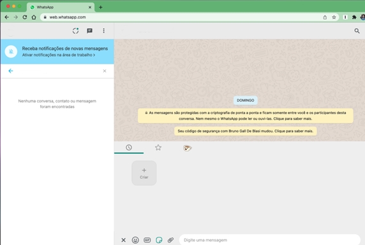Click the lock icon in address bar
365x245 pixels.
tap(45, 17)
